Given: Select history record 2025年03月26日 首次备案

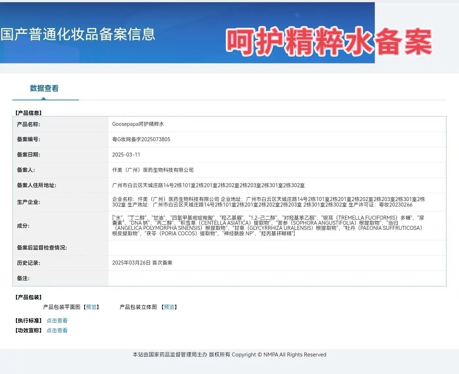Looking at the screenshot, I should pos(142,263).
